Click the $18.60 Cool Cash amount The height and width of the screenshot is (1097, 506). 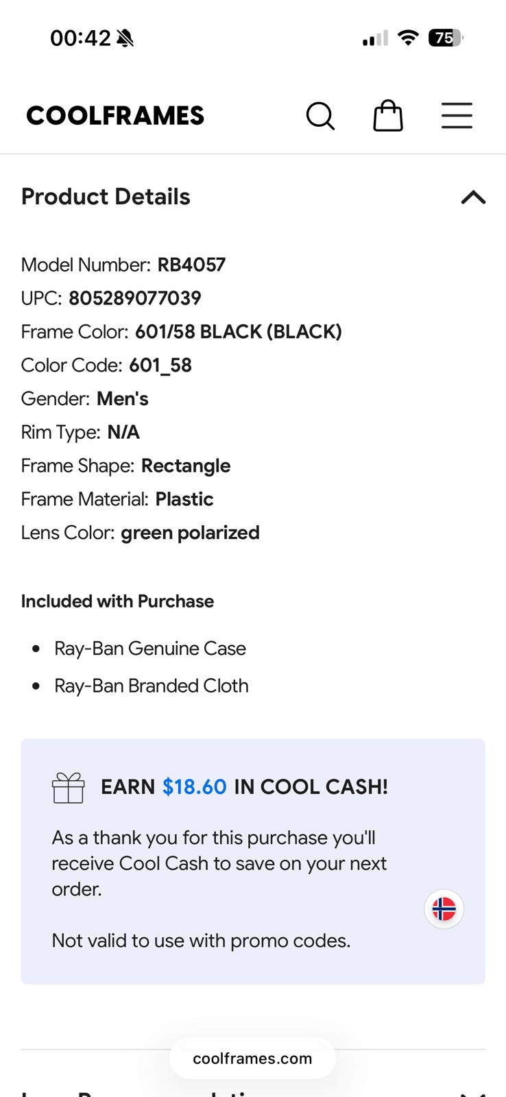[195, 787]
